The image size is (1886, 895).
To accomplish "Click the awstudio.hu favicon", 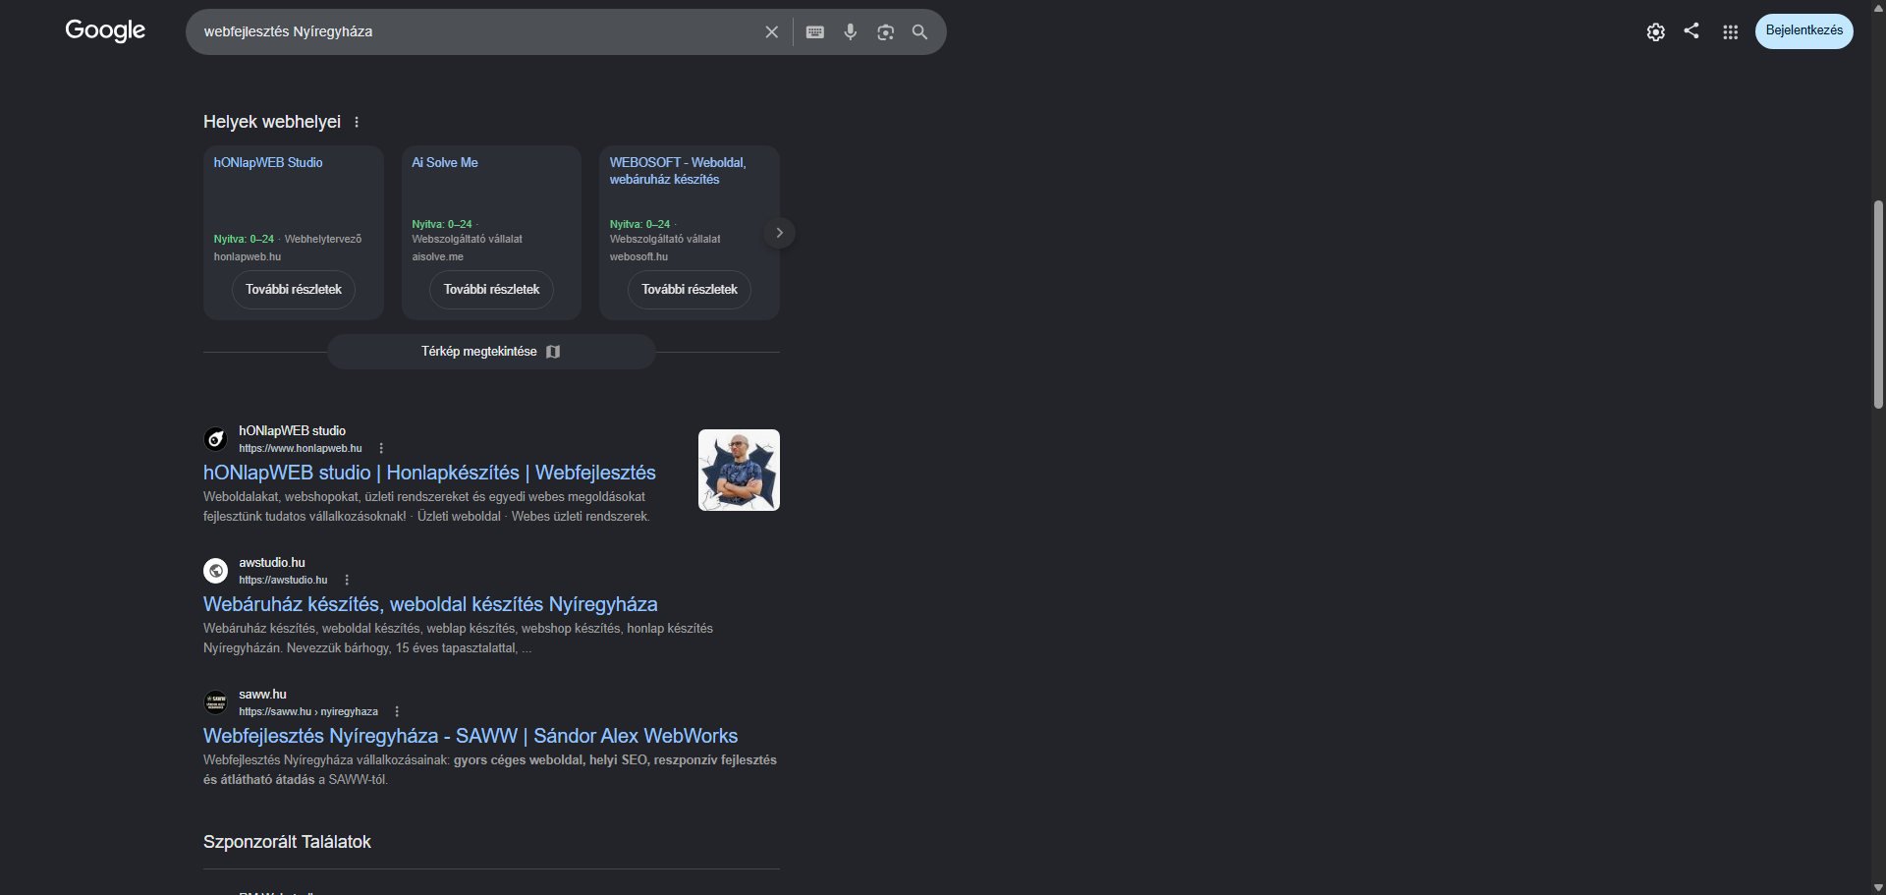I will click(215, 571).
